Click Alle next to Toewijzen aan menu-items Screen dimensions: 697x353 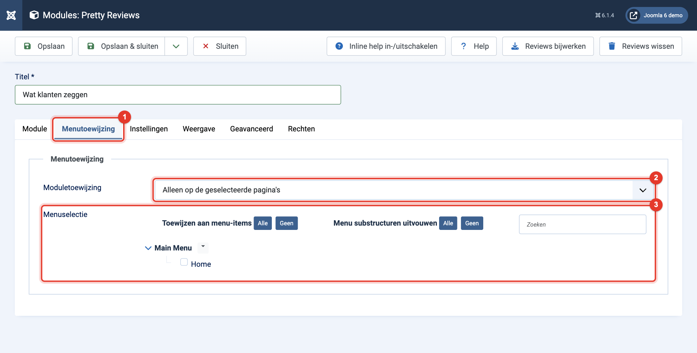pos(263,223)
